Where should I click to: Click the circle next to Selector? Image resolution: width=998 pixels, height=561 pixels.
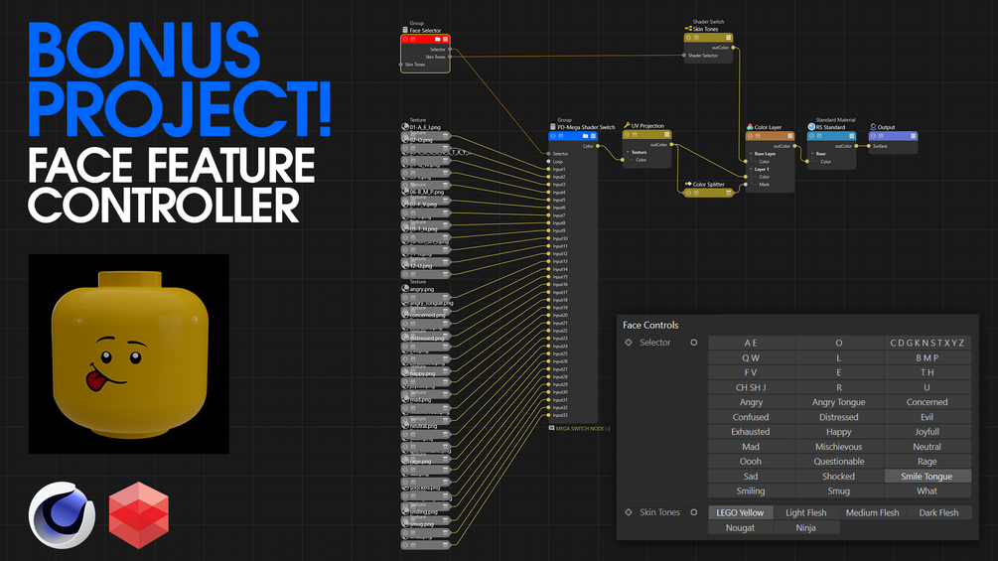(694, 343)
